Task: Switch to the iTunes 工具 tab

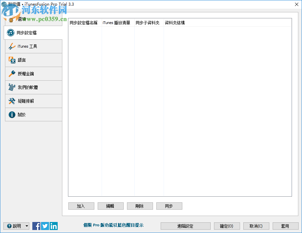Action: coord(33,46)
